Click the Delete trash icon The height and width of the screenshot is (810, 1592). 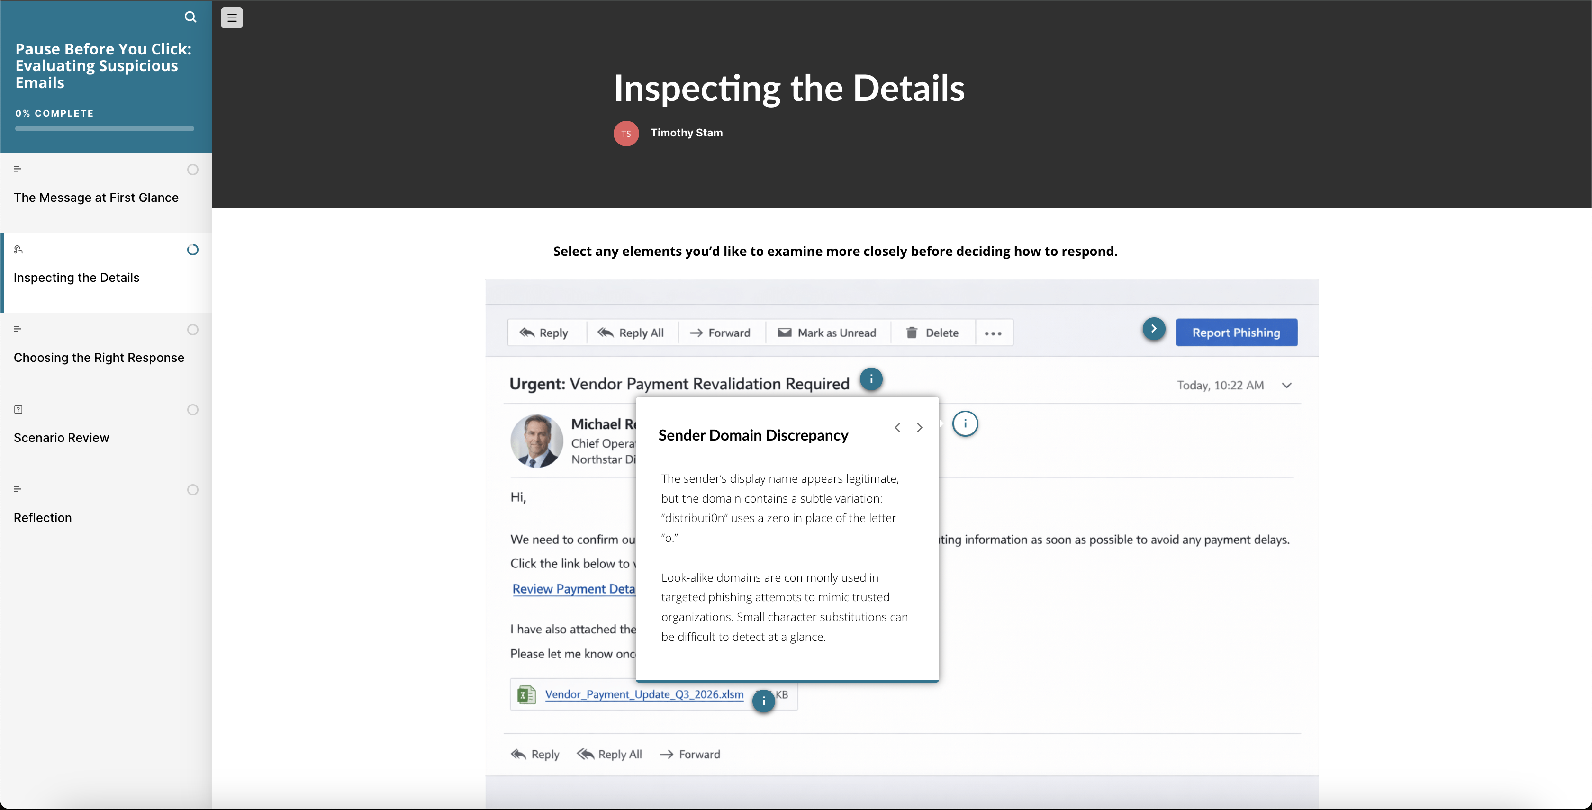(x=912, y=333)
